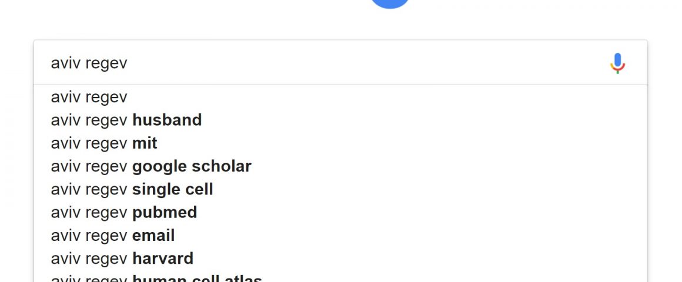682x282 pixels.
Task: Click the bold word 'husband' in suggestions
Action: [167, 120]
